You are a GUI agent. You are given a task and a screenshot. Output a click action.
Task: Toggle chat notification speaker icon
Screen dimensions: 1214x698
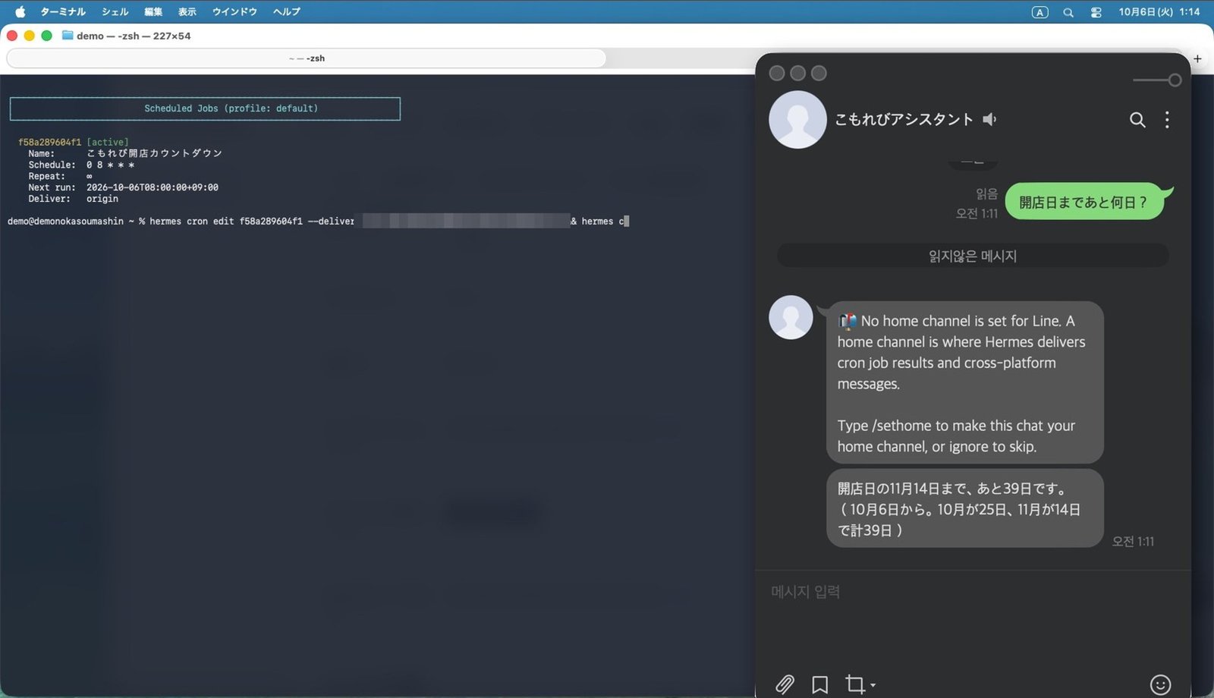(x=989, y=119)
